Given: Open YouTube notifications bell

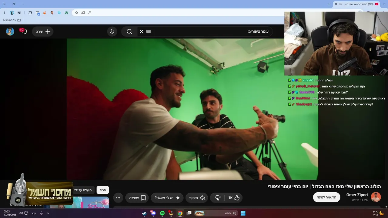Looking at the screenshot, I should 24,31.
